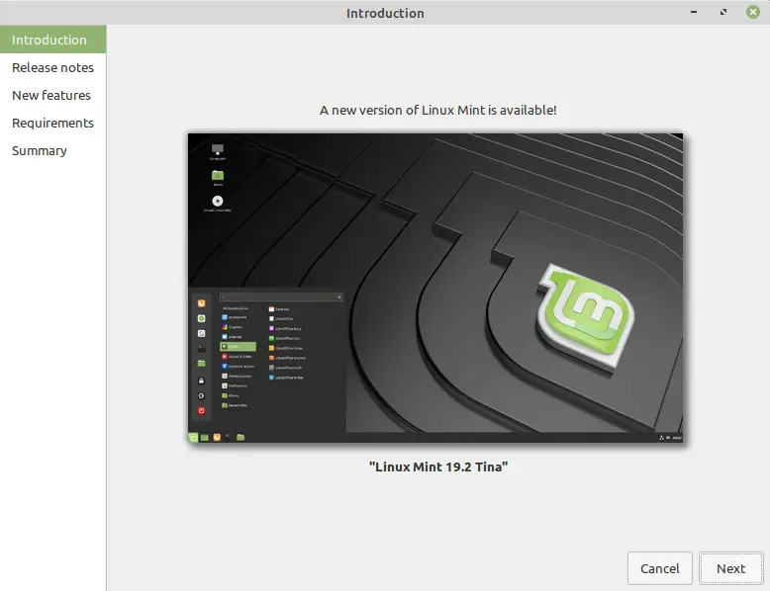
Task: Minimize the Introduction window
Action: click(694, 12)
